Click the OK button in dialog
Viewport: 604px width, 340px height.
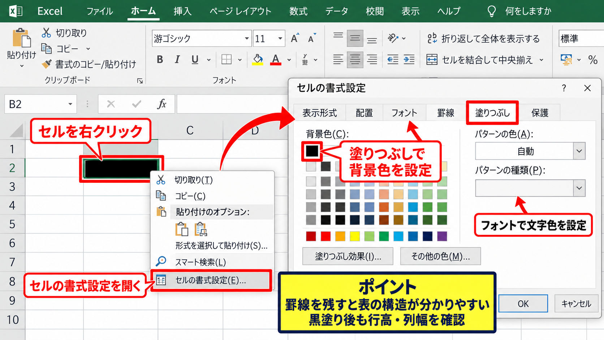pos(523,304)
